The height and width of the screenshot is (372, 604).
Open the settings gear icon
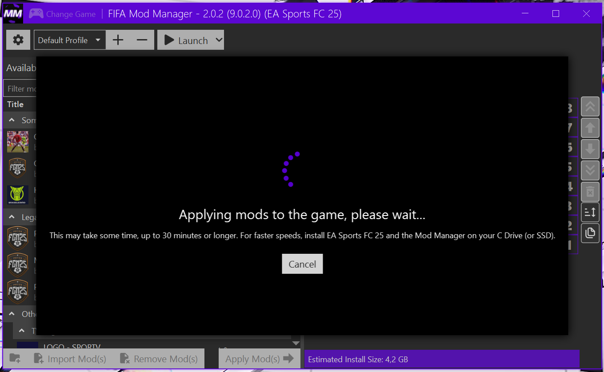coord(18,40)
